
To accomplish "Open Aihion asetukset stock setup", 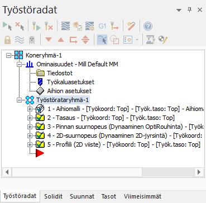I will coord(69,91).
